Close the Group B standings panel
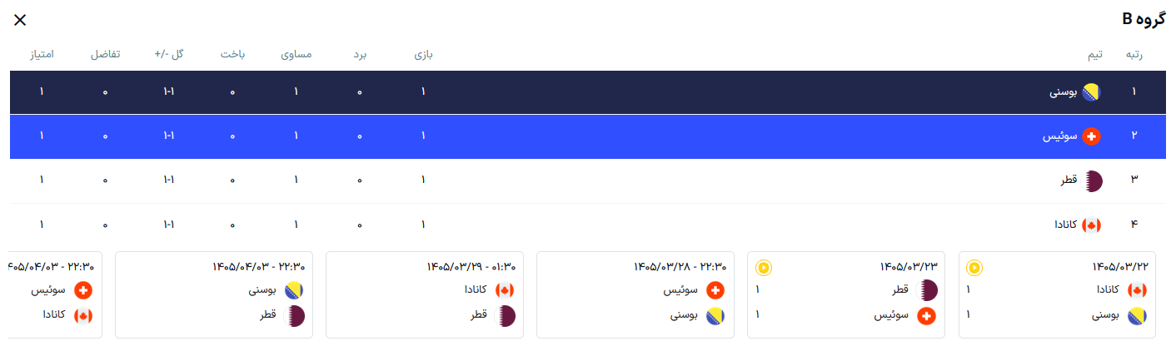The height and width of the screenshot is (346, 1176). [20, 20]
